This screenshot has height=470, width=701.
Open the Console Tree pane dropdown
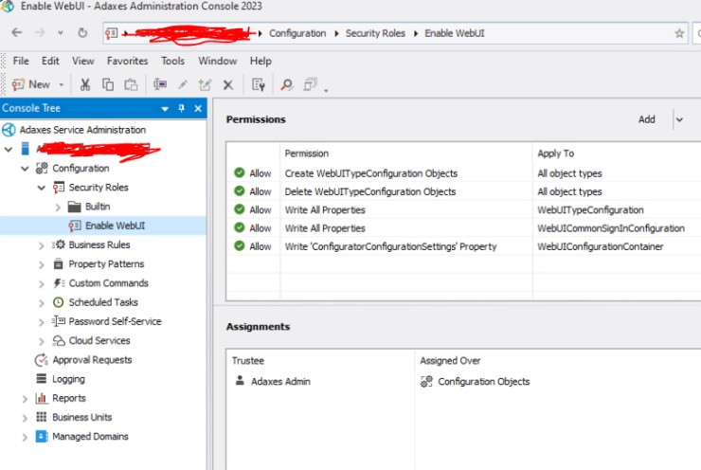[x=165, y=109]
